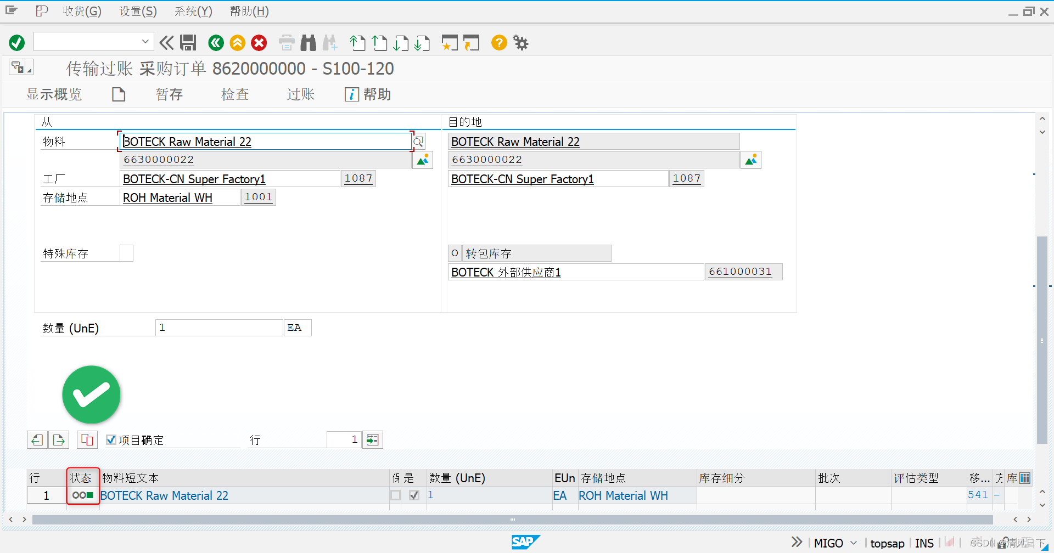Click the previous item arrow icon
1054x553 pixels.
pos(37,439)
